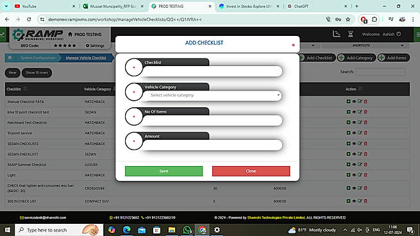The image size is (420, 236).
Task: Click the Checklist name input field
Action: click(x=212, y=72)
